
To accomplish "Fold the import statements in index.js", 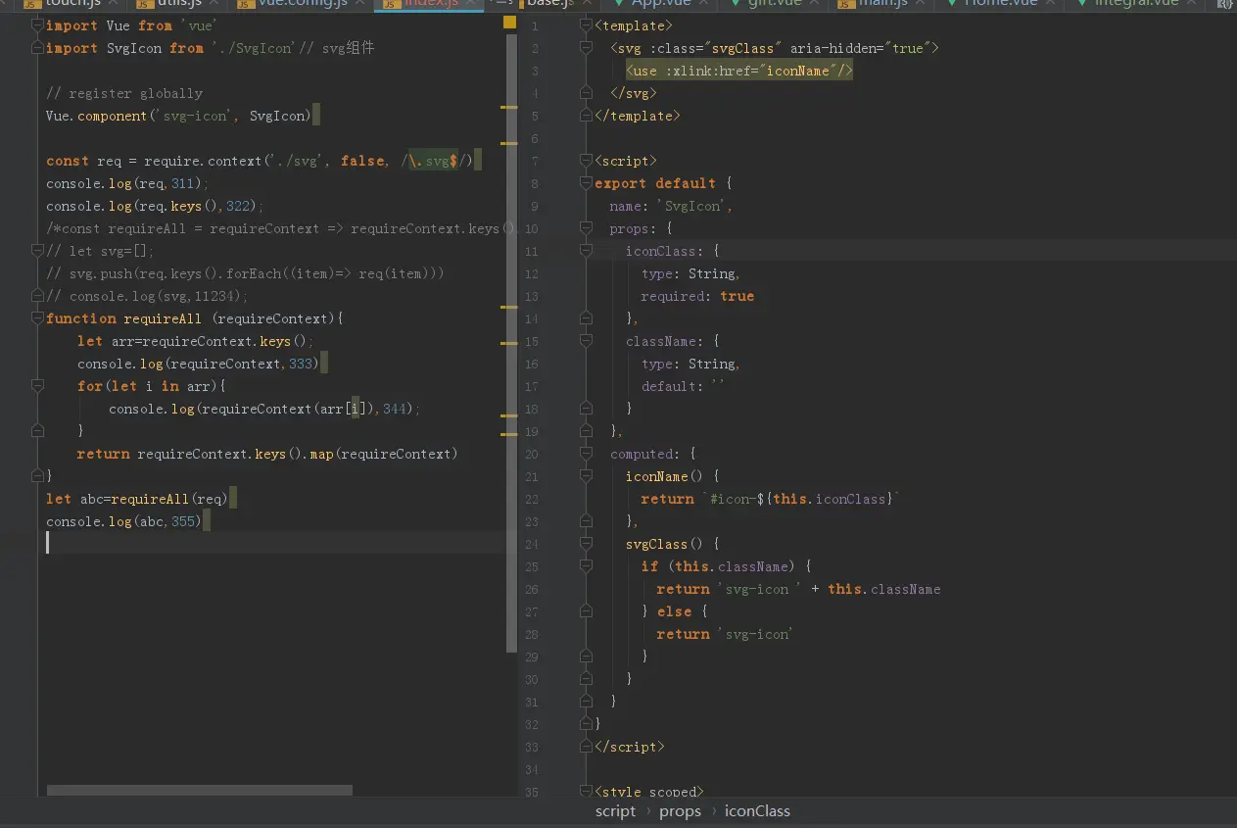I will [38, 25].
